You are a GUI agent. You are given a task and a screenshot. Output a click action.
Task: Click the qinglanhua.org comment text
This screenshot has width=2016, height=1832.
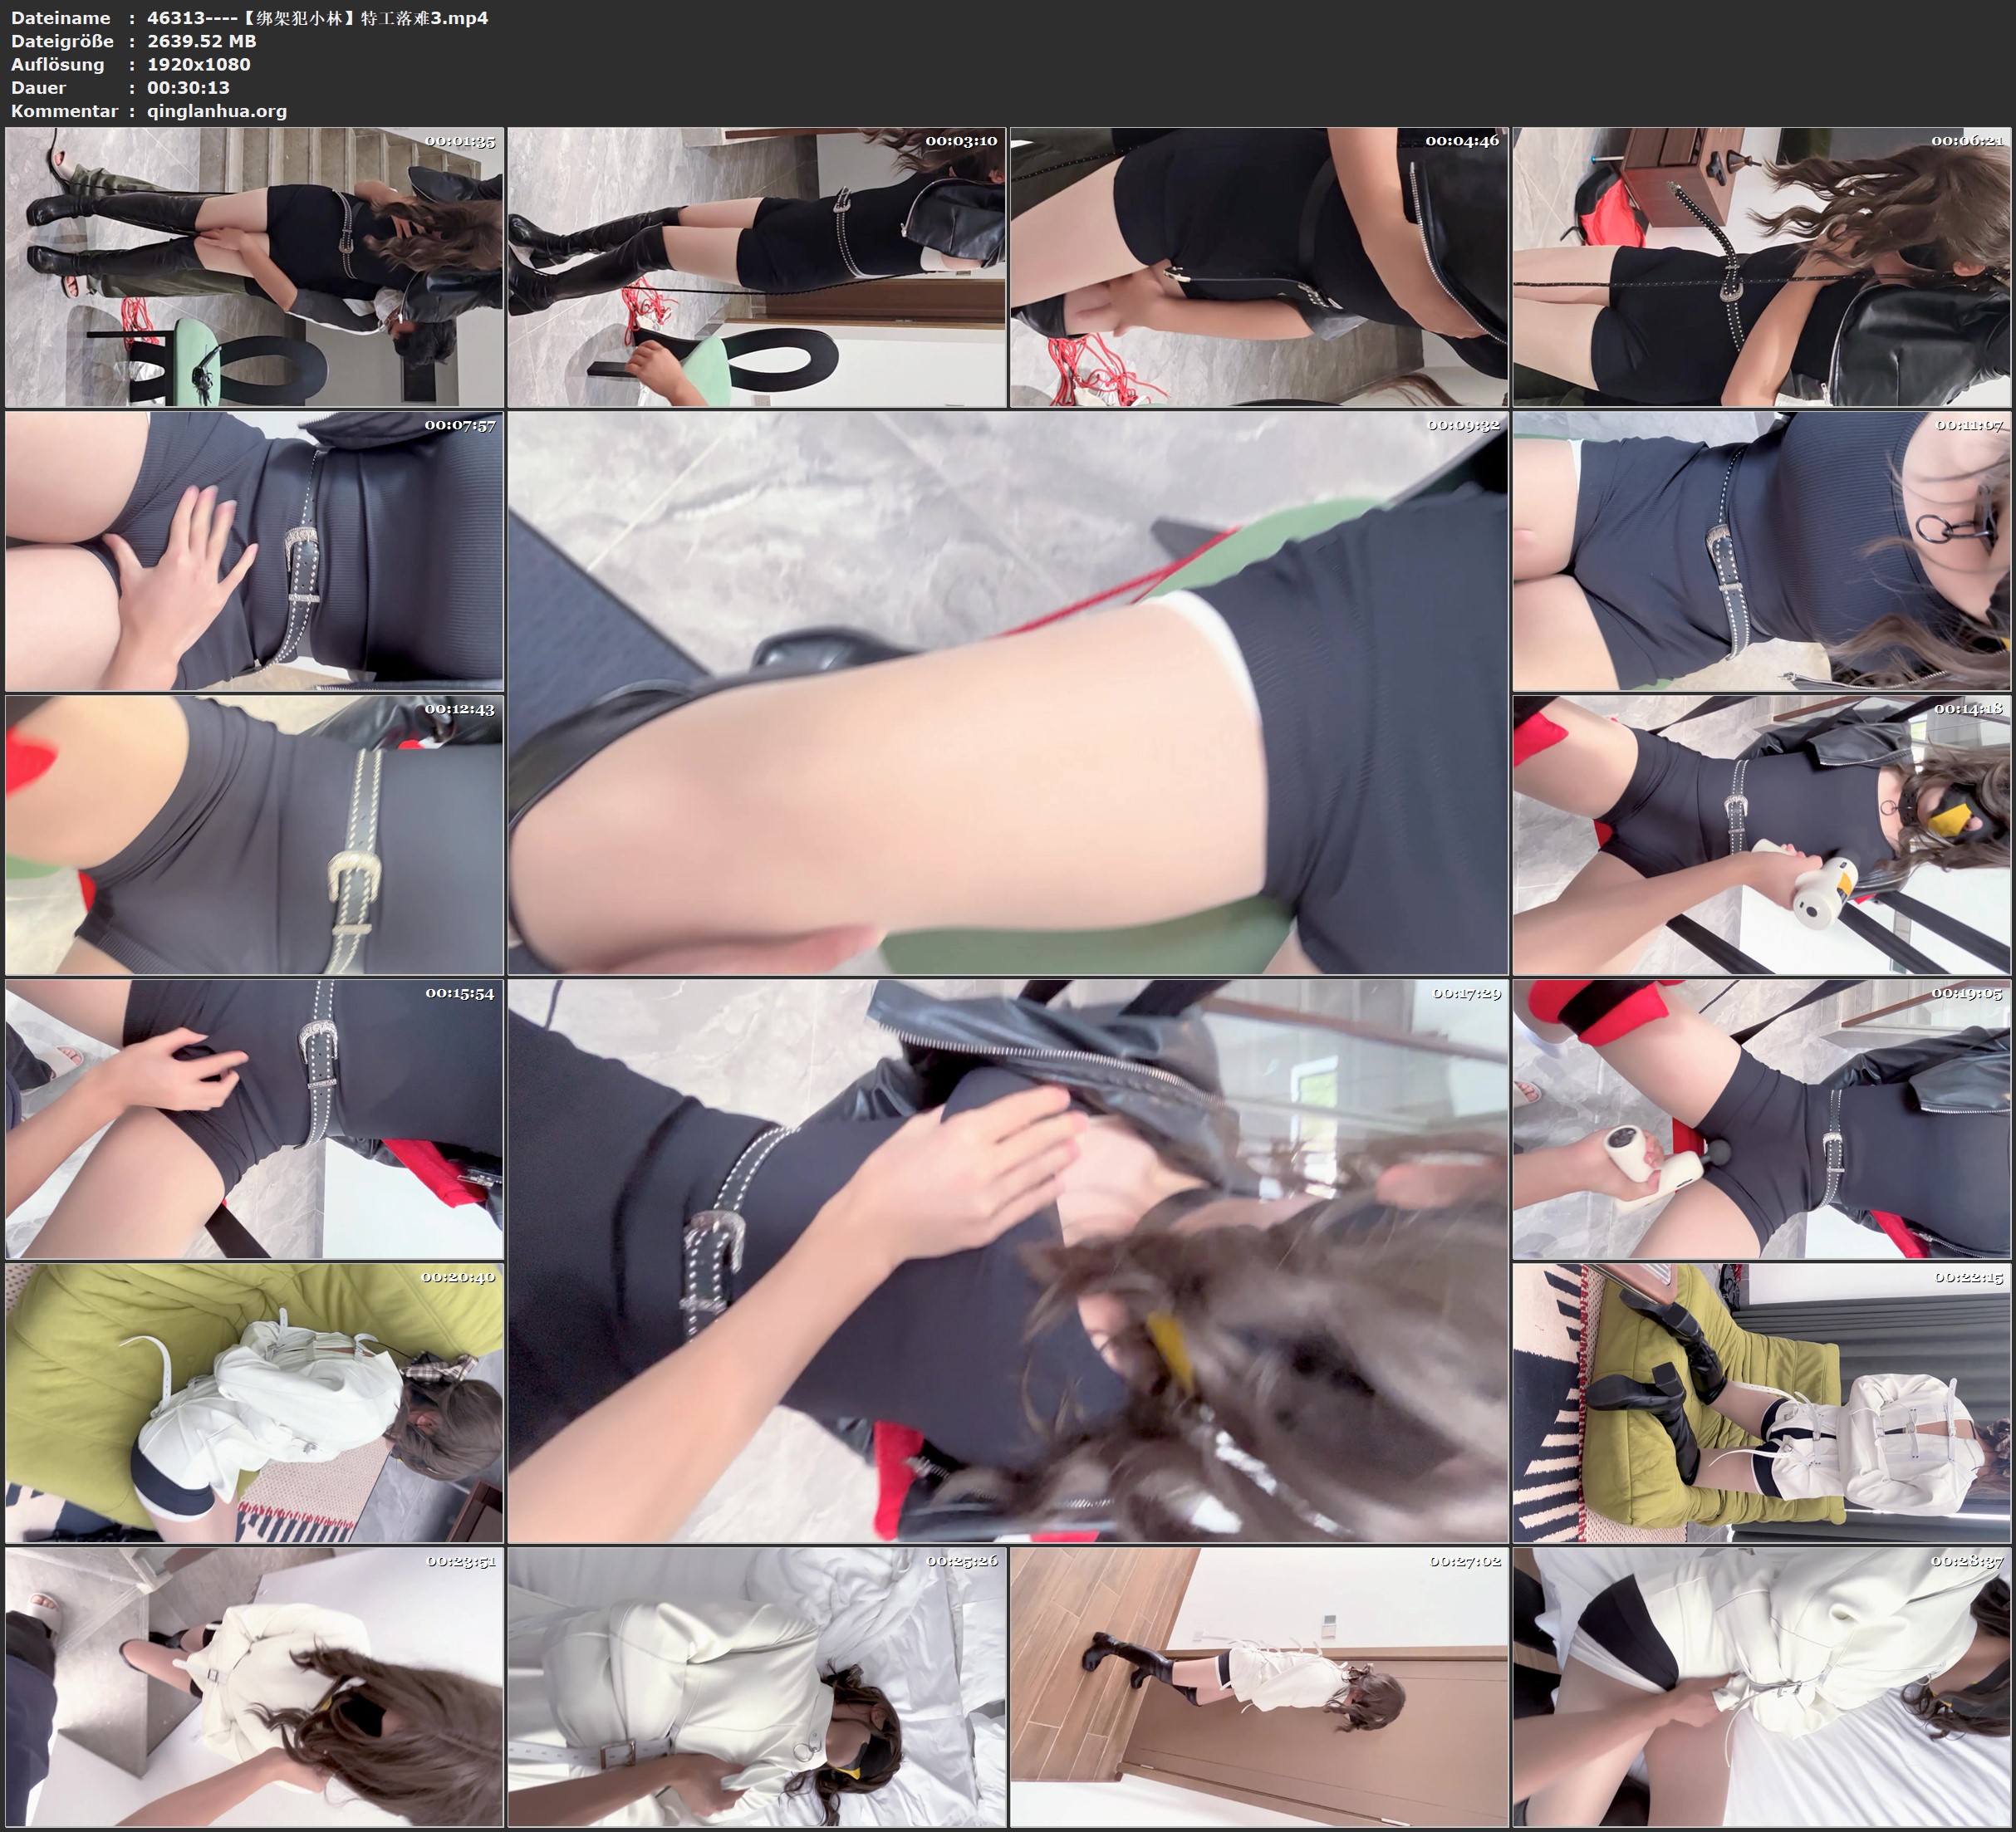[217, 111]
